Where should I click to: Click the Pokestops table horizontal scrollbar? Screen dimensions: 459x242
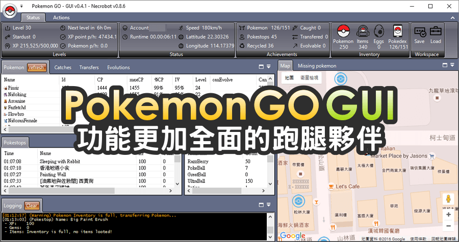(62, 191)
